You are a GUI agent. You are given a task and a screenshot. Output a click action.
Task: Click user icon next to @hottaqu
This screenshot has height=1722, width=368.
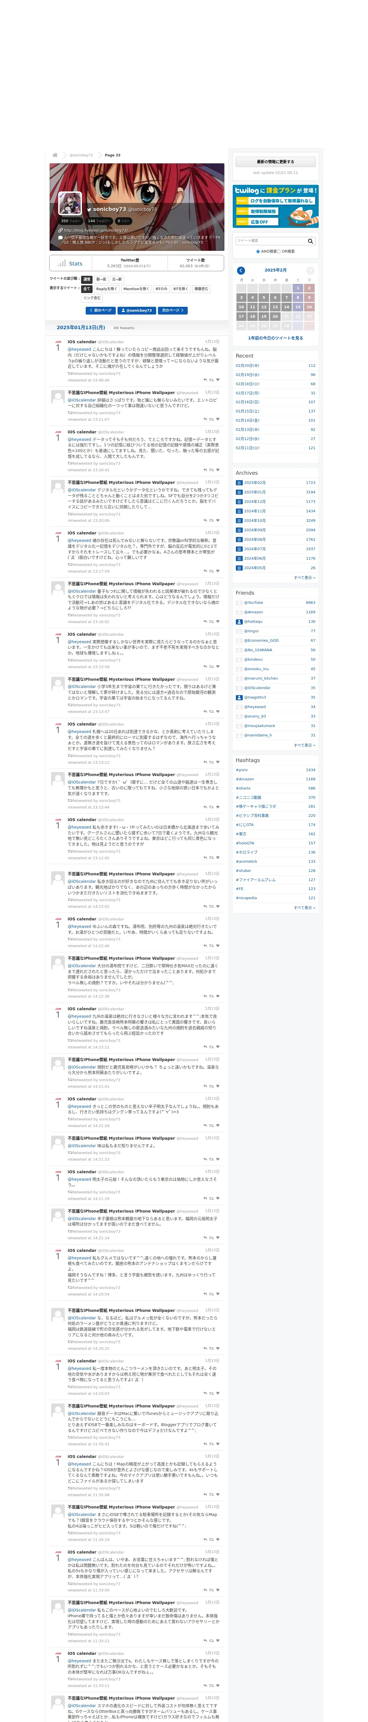239,622
